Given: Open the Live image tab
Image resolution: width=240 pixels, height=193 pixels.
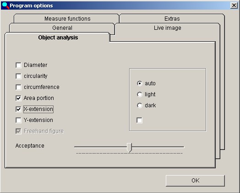Looking at the screenshot, I should 168,28.
